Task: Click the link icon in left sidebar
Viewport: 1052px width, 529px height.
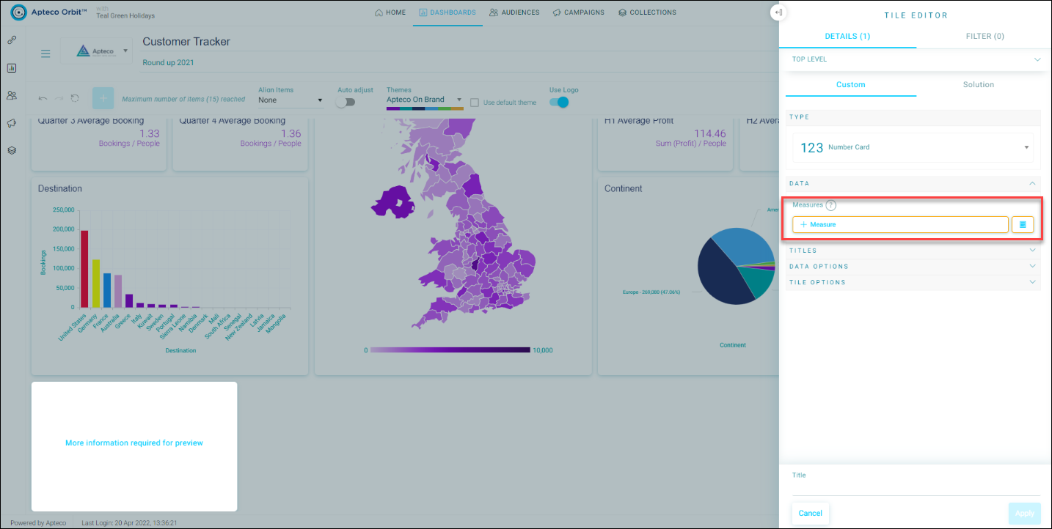Action: (12, 40)
